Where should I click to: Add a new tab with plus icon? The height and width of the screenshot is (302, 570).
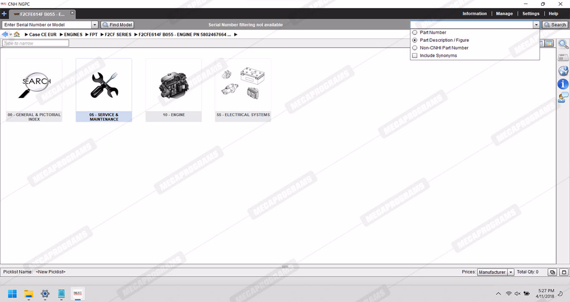pyautogui.click(x=4, y=14)
